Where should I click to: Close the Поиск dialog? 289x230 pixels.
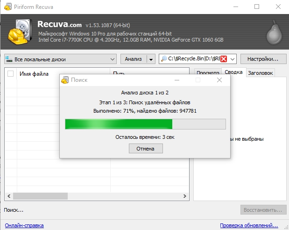pos(219,80)
